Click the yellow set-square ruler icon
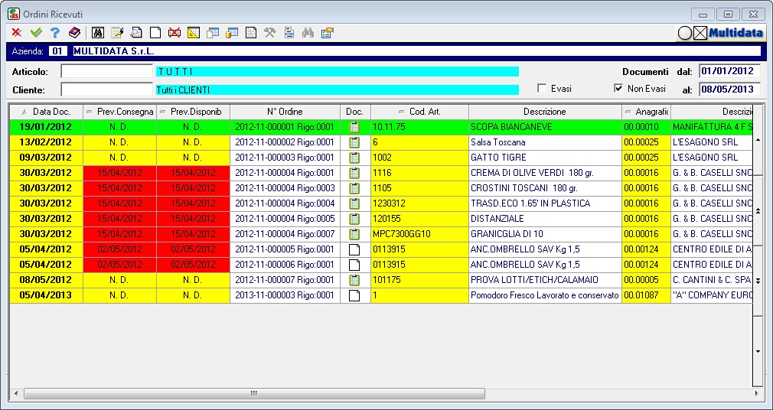The image size is (773, 410). coord(193,33)
